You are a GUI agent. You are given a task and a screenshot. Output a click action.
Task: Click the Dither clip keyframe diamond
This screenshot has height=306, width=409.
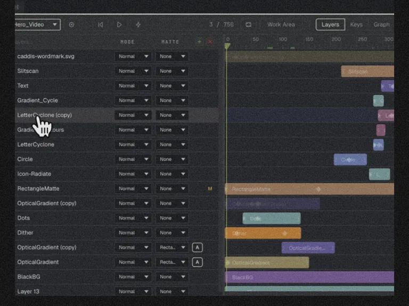[285, 233]
